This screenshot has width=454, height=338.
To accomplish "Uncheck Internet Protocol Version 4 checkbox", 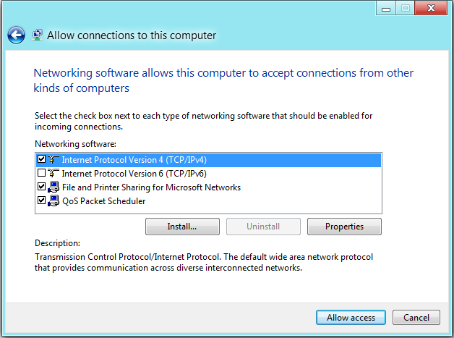I will (41, 159).
